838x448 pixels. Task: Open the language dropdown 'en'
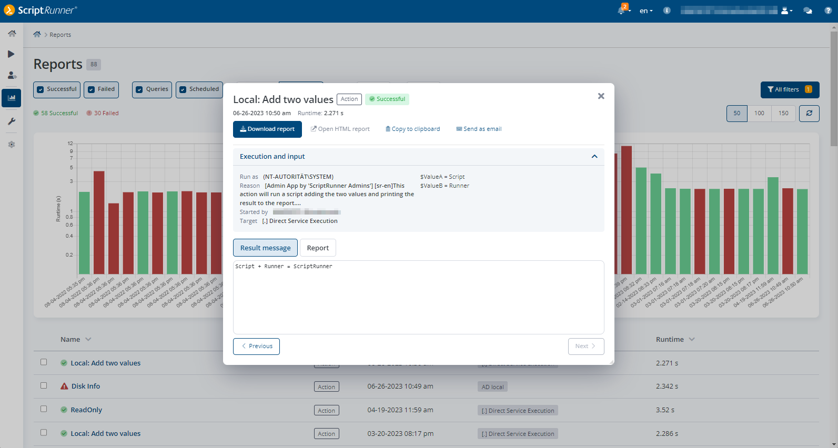[x=646, y=11]
